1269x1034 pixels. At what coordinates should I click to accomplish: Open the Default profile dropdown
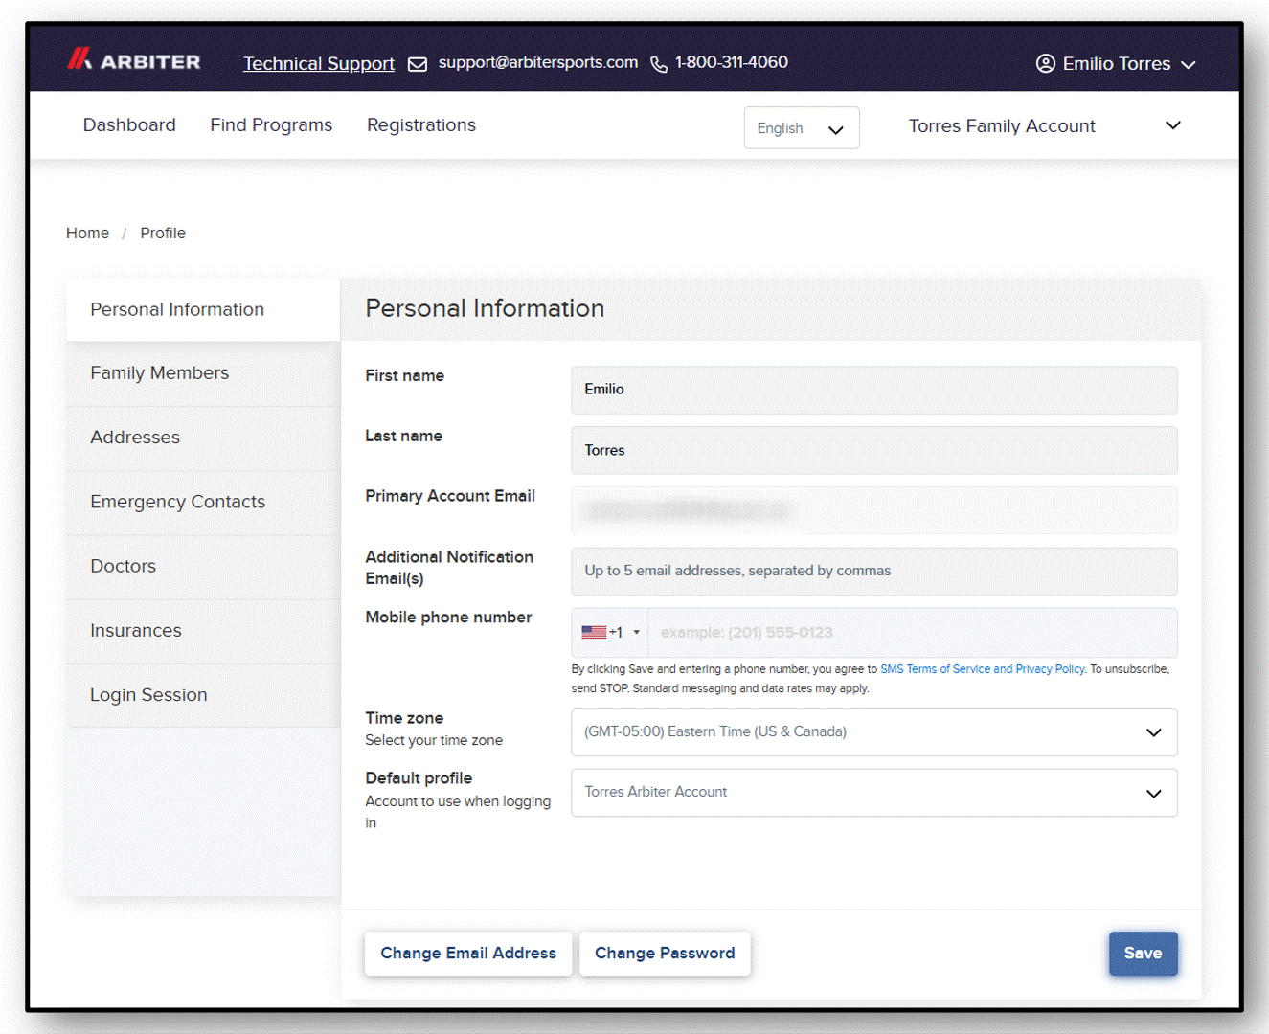point(874,793)
